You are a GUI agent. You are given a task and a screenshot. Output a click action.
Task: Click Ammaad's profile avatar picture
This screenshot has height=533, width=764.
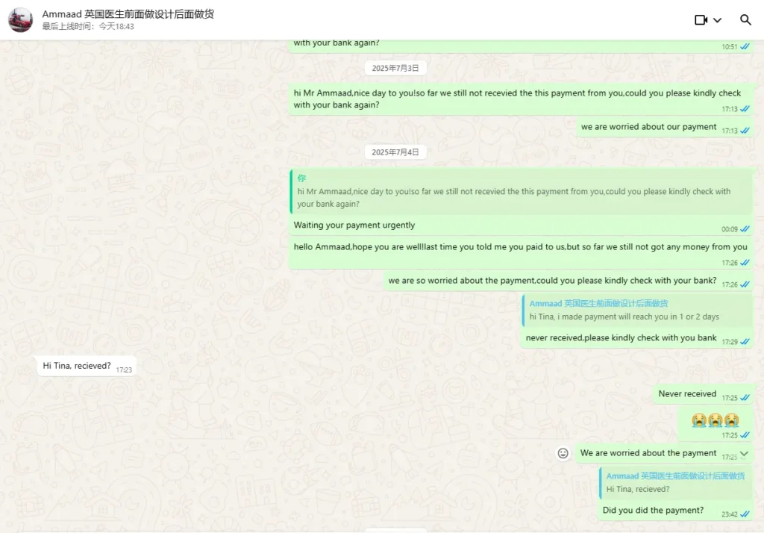[x=20, y=20]
